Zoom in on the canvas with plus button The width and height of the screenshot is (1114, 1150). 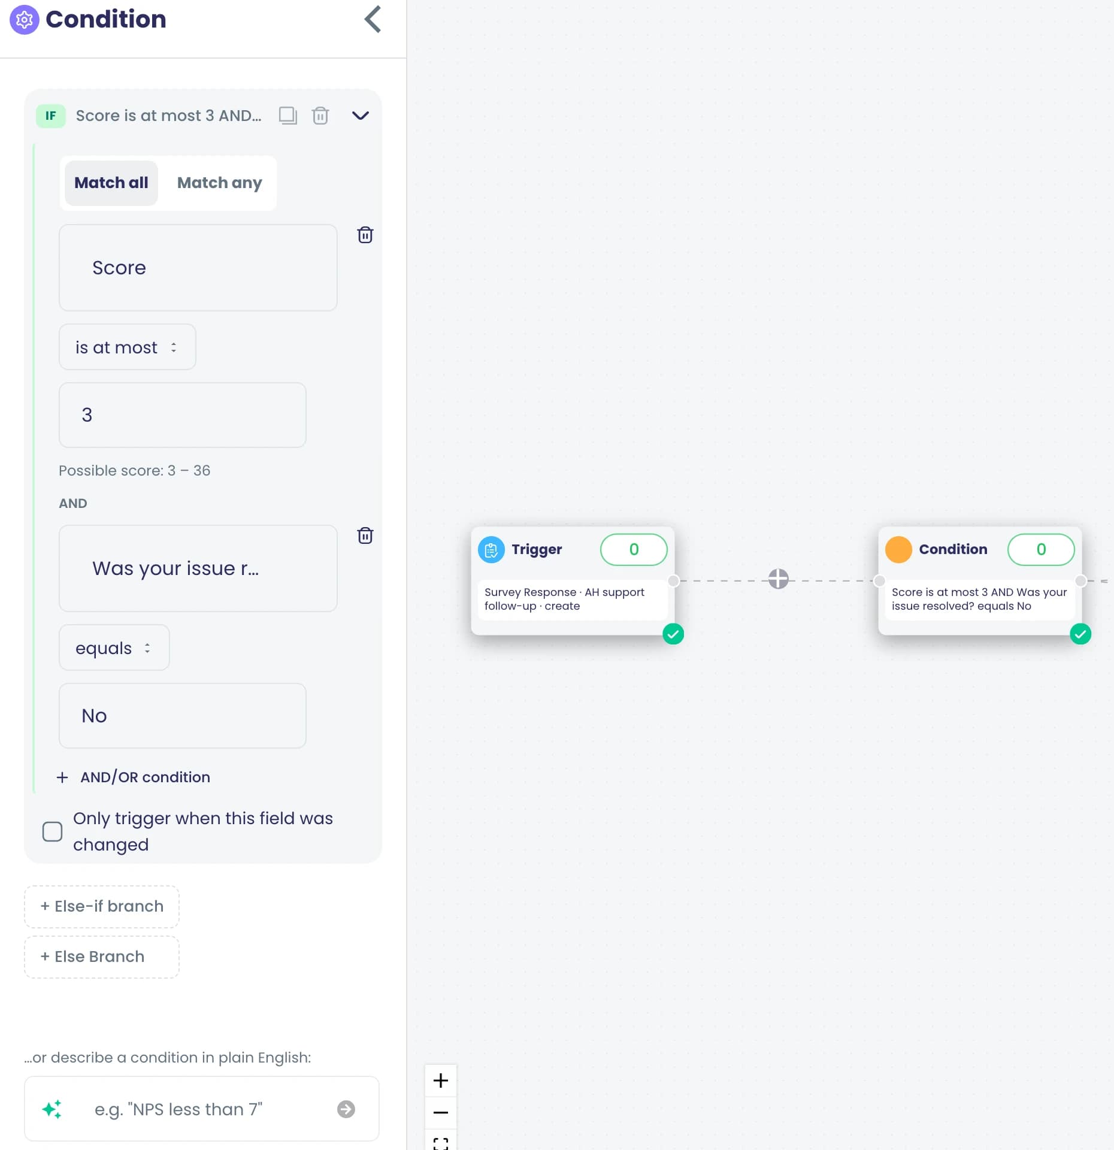pyautogui.click(x=441, y=1081)
